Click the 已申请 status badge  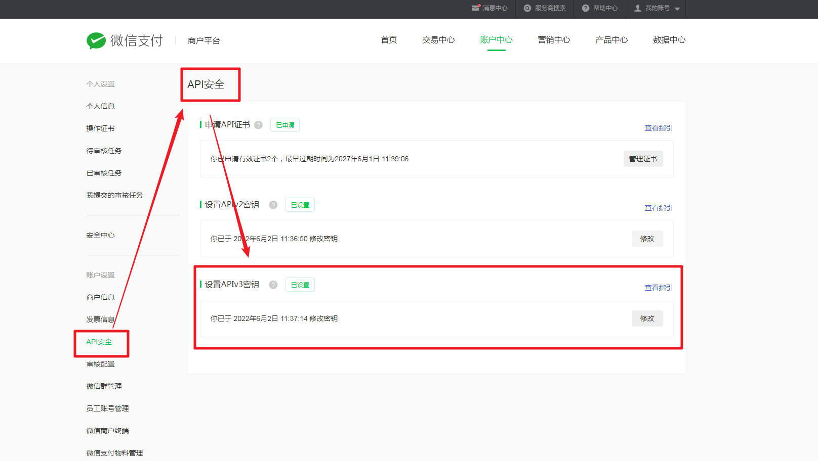[285, 125]
